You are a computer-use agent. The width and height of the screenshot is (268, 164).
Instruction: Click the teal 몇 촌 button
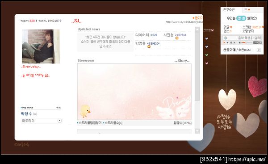click(x=241, y=18)
